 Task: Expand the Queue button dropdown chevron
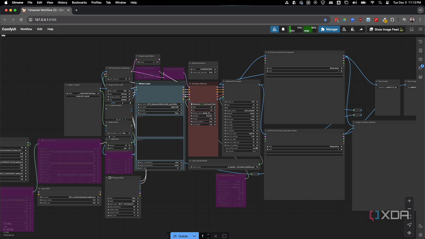click(194, 236)
